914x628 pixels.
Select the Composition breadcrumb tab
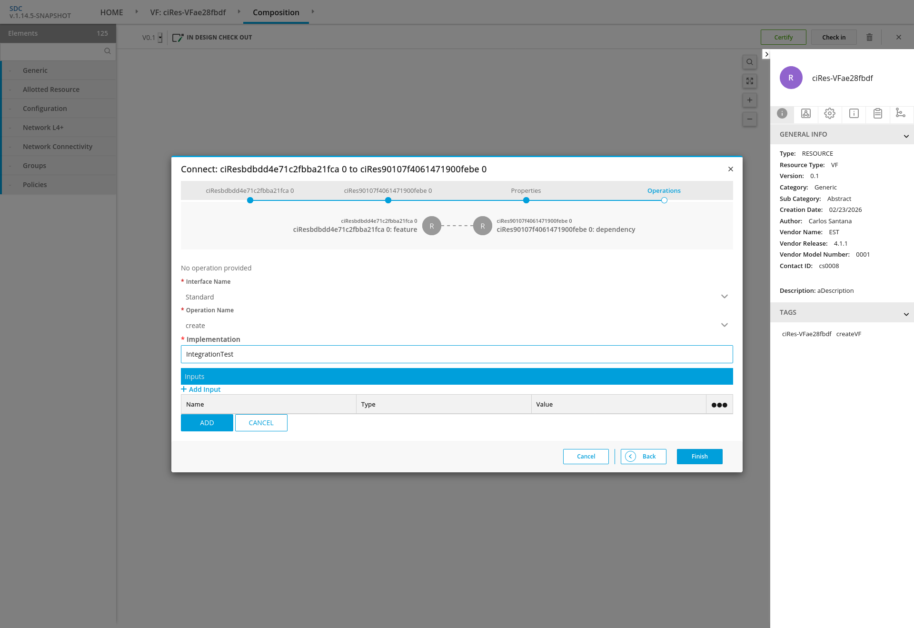point(276,12)
